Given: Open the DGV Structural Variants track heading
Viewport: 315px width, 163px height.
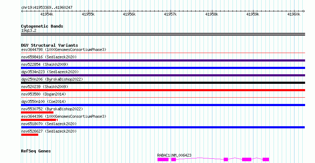Looking at the screenshot, I should point(50,45).
